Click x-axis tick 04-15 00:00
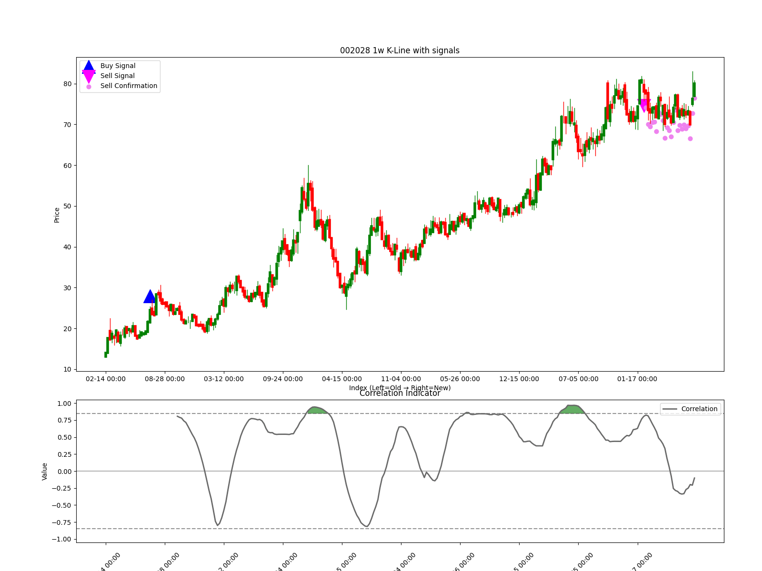Image resolution: width=762 pixels, height=571 pixels. pos(342,379)
